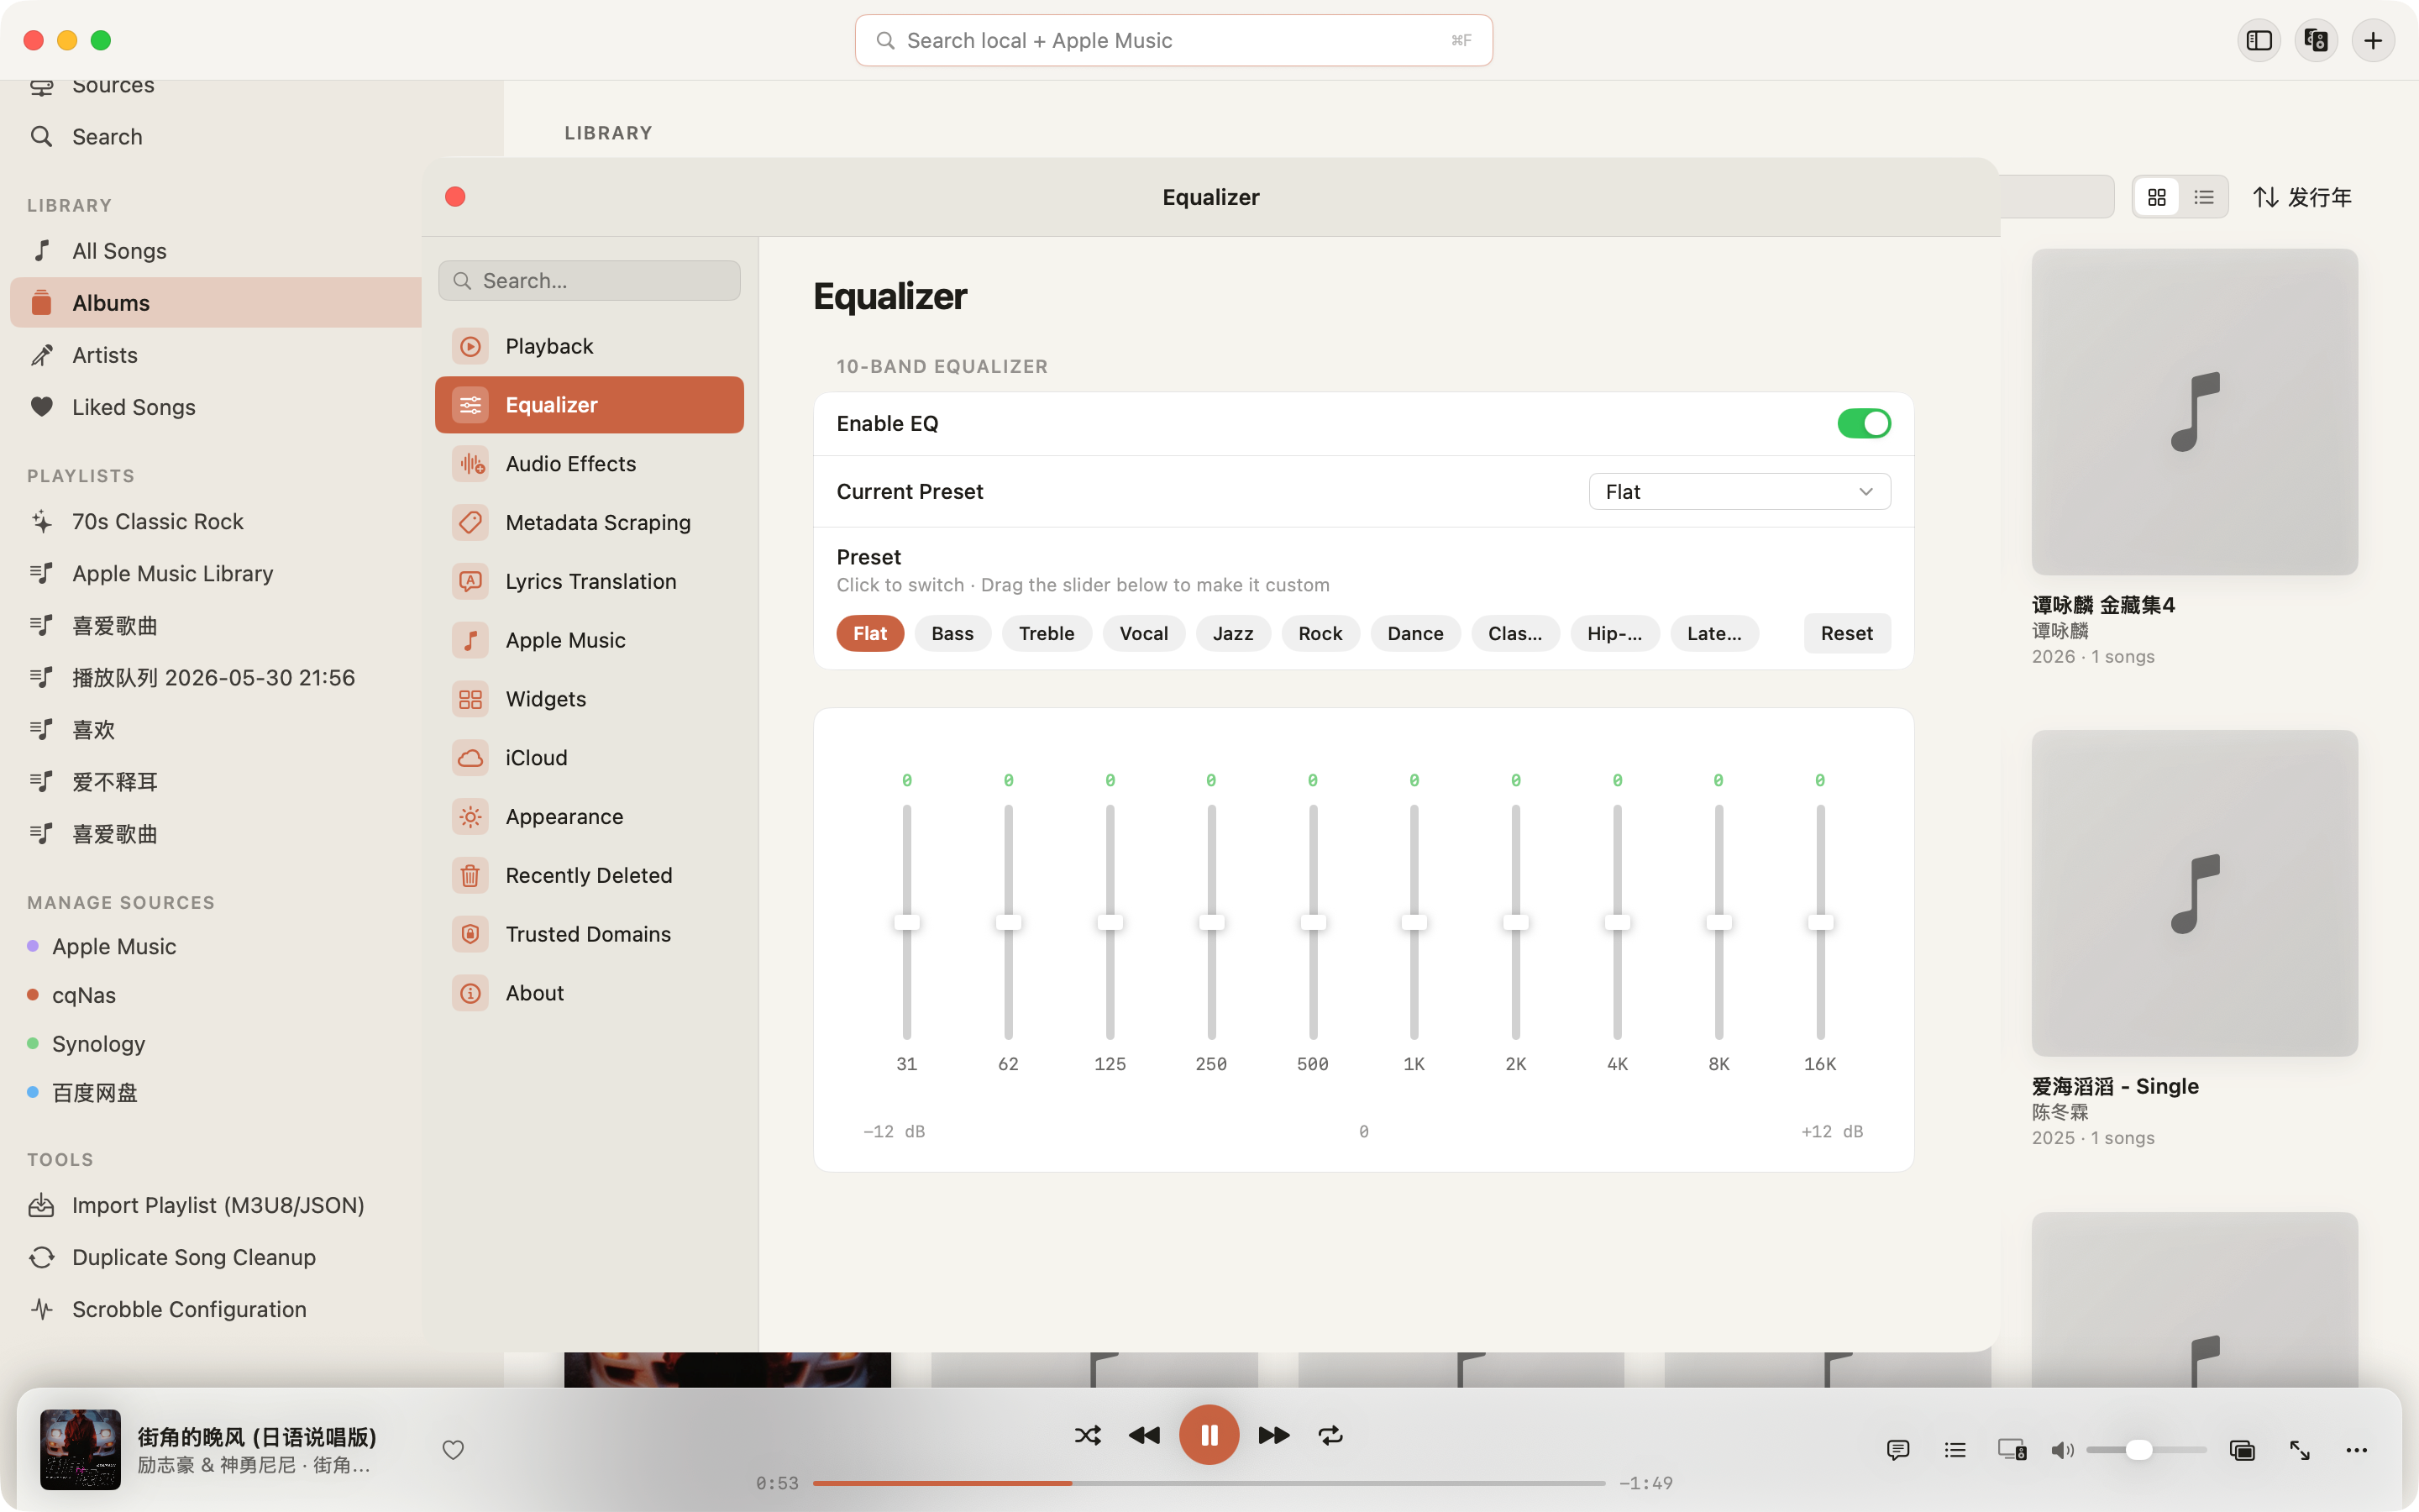Click the 1K band slider
This screenshot has height=1512, width=2419.
[x=1414, y=922]
